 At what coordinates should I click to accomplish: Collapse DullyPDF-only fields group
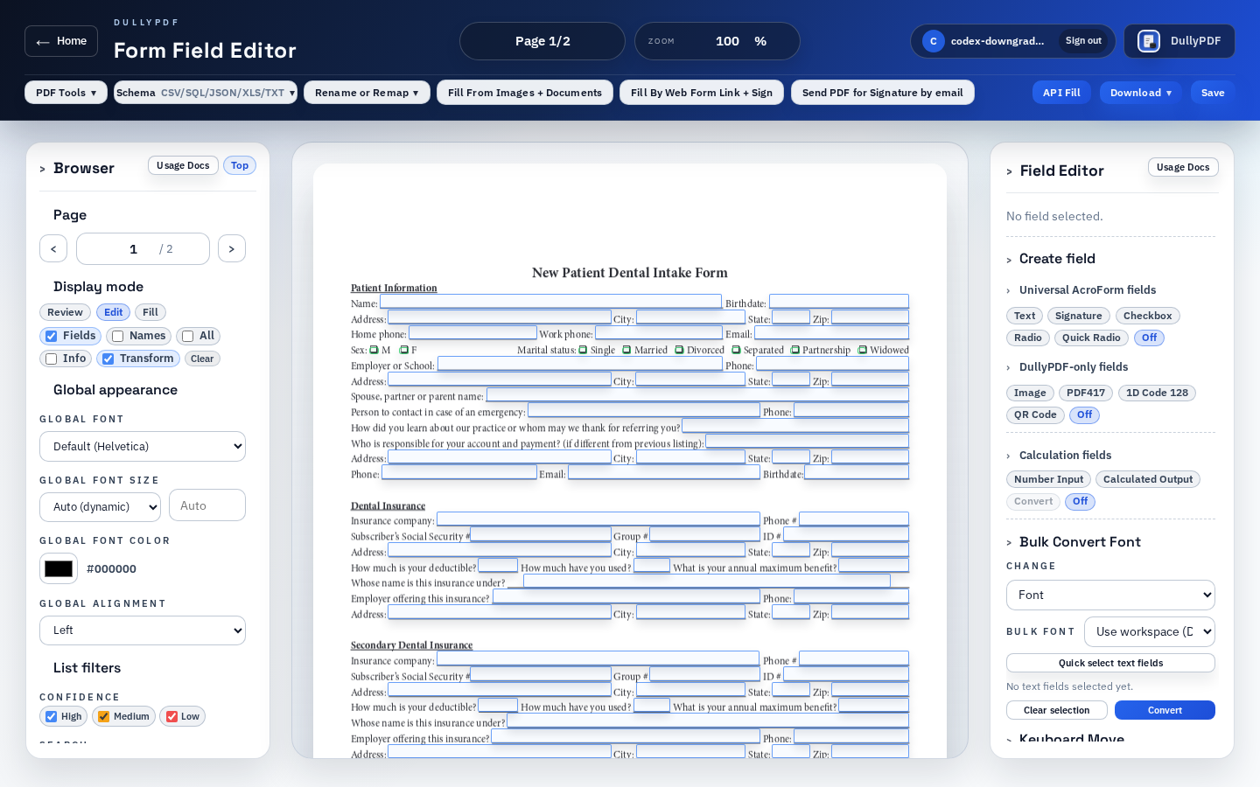pyautogui.click(x=1009, y=367)
